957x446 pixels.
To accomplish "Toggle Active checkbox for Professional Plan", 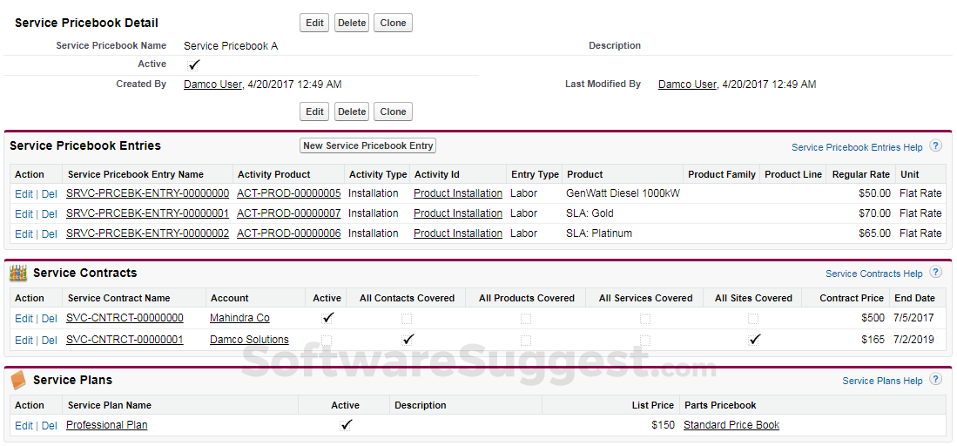I will (346, 425).
